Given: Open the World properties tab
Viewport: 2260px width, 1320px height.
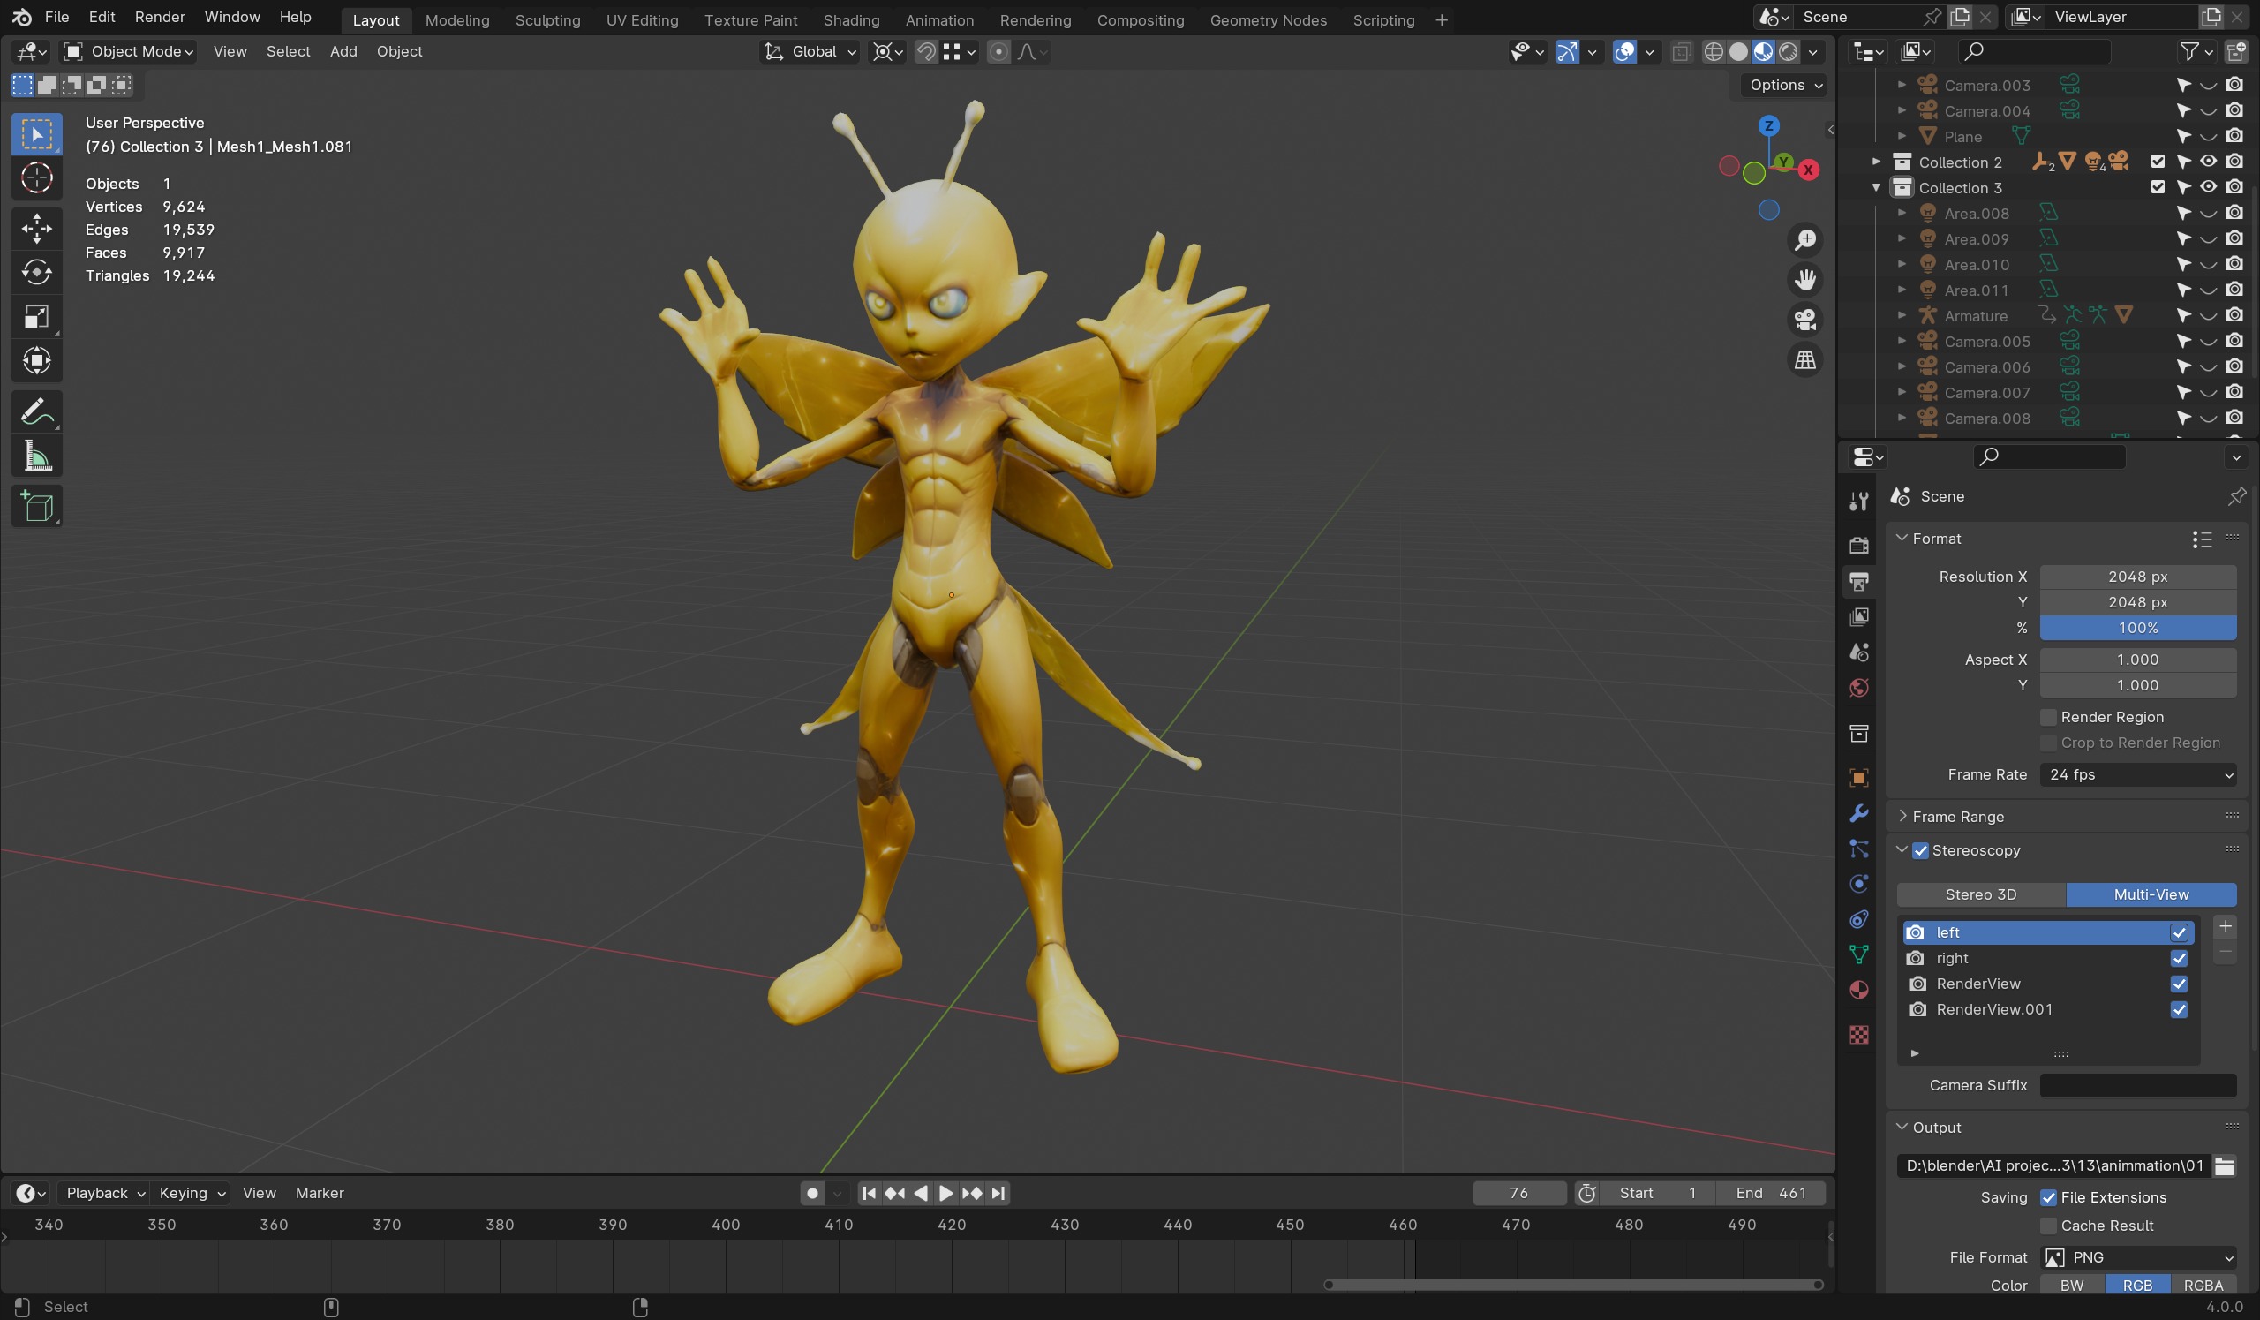Looking at the screenshot, I should click(1859, 688).
